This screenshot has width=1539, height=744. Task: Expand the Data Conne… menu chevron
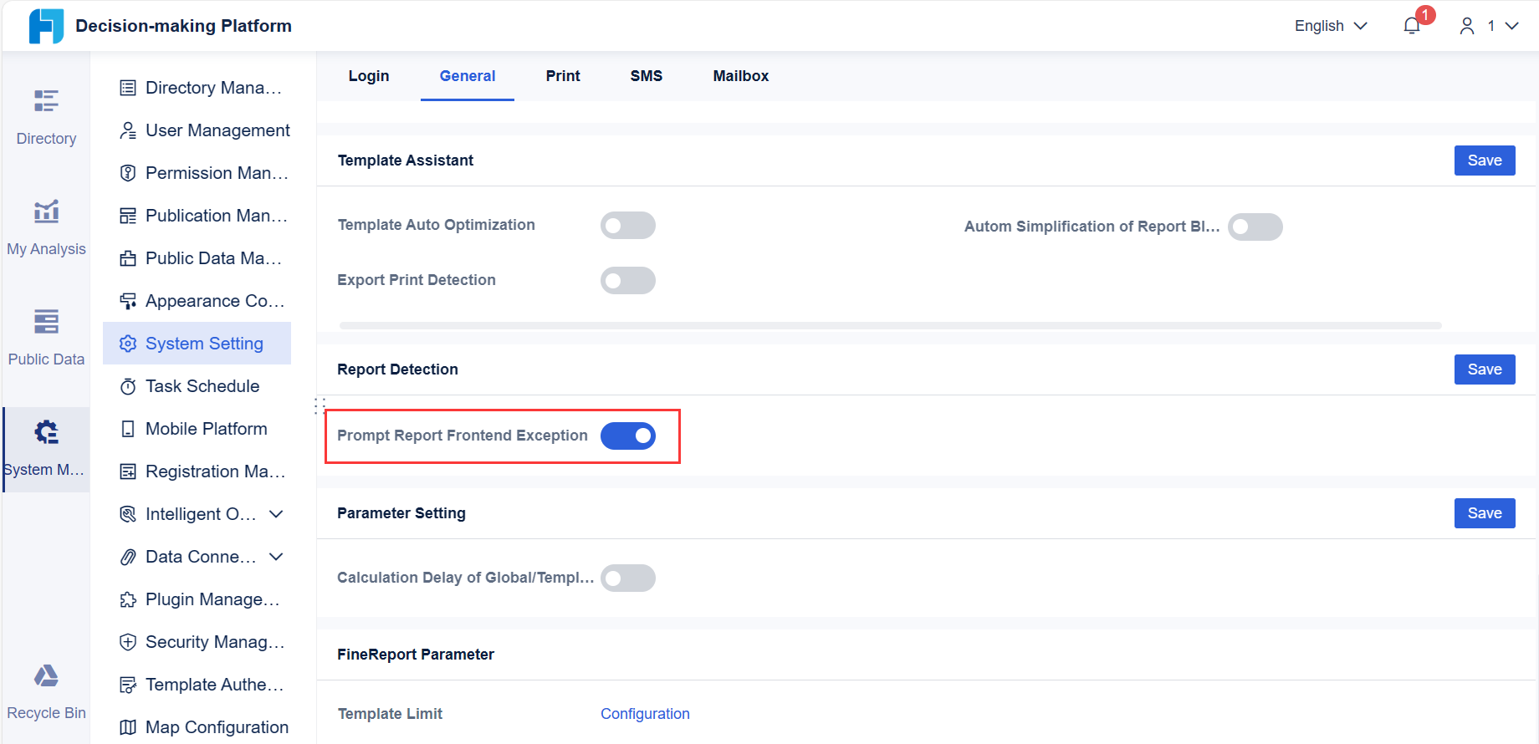pos(276,557)
